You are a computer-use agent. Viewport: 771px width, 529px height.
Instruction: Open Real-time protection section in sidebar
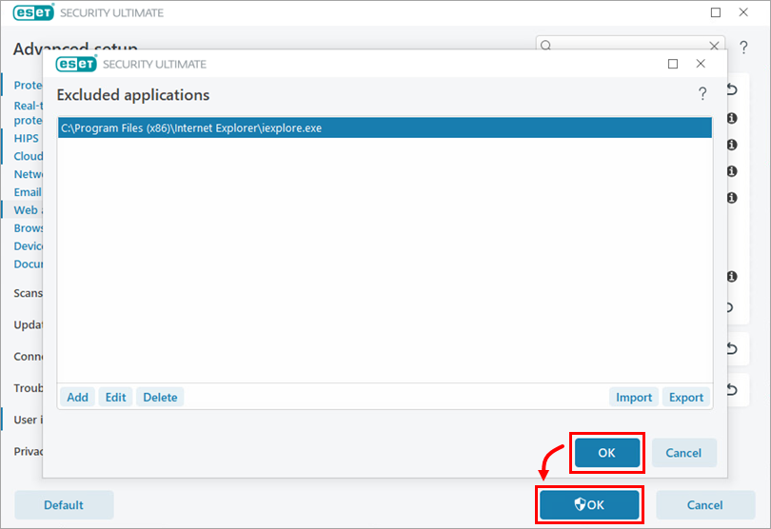point(28,113)
